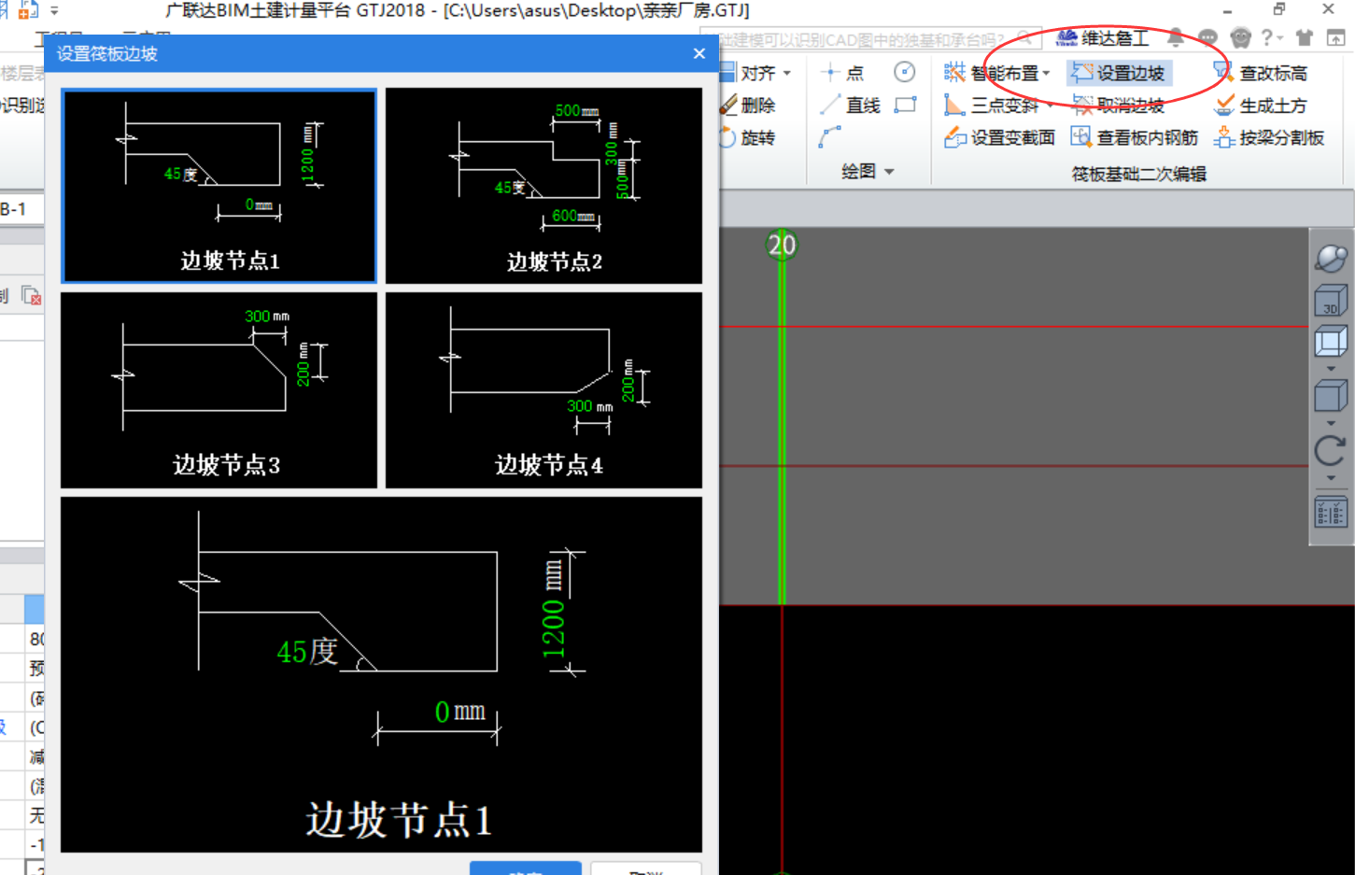The height and width of the screenshot is (875, 1355).
Task: Close the 设置筏板边坡 dialog
Action: point(699,53)
